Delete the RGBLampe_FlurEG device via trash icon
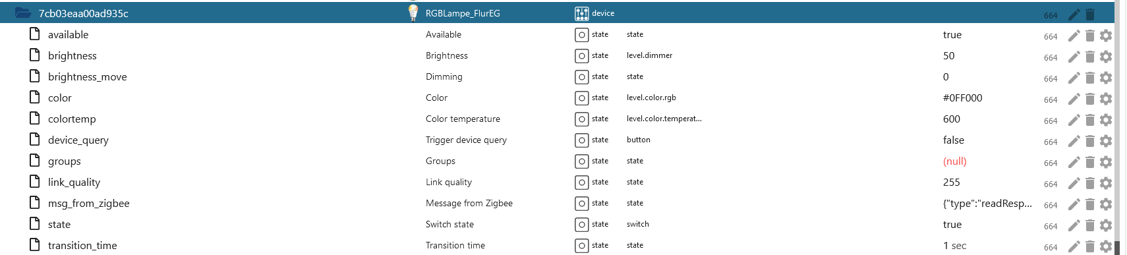The height and width of the screenshot is (255, 1127). click(1089, 14)
